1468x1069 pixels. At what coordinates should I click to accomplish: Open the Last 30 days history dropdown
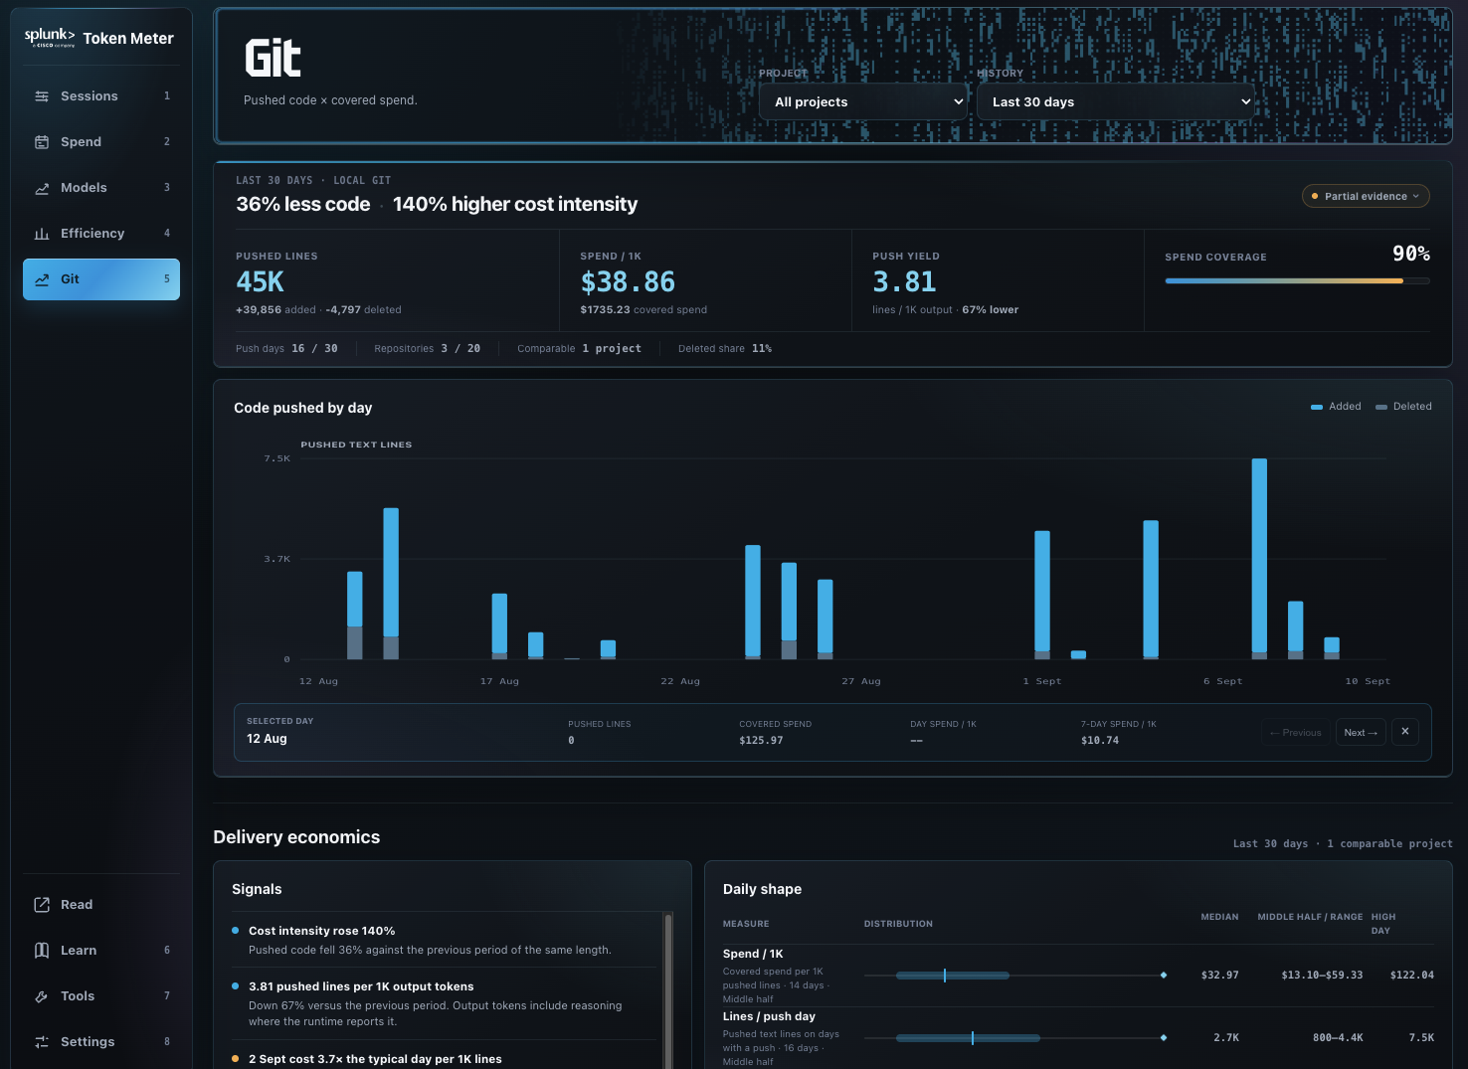click(1116, 101)
